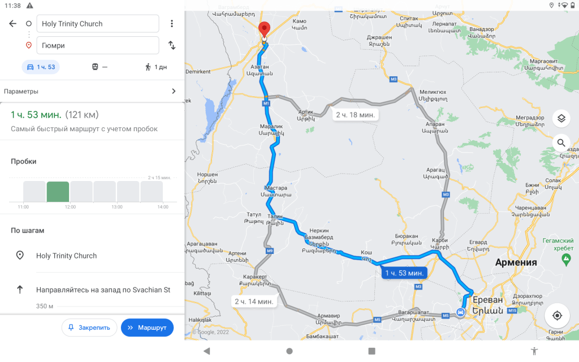This screenshot has width=579, height=362.
Task: Click the Закрепить pin button
Action: click(x=89, y=327)
